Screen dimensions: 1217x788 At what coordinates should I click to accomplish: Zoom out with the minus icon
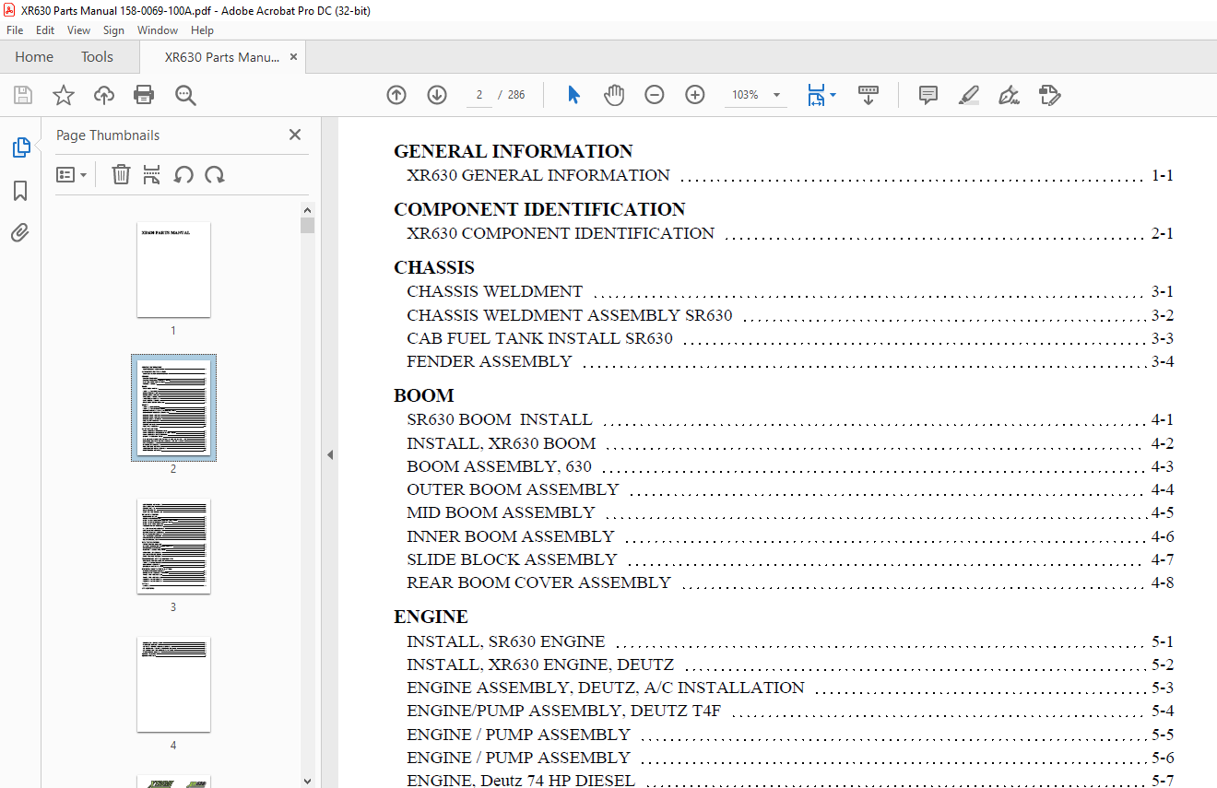(655, 95)
